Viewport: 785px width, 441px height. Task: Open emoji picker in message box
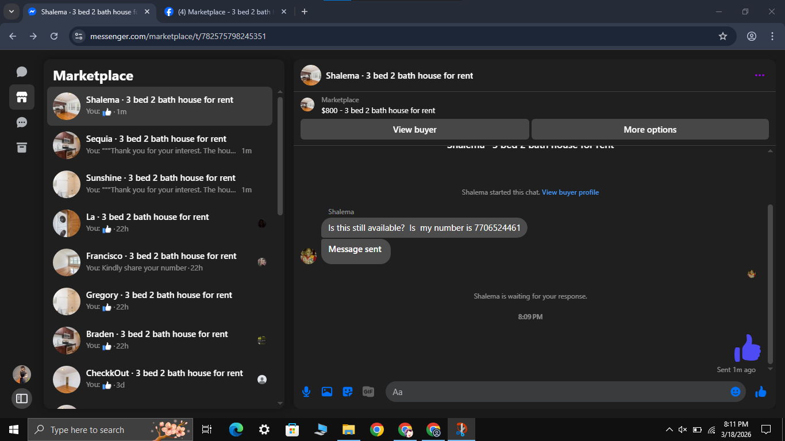point(735,392)
